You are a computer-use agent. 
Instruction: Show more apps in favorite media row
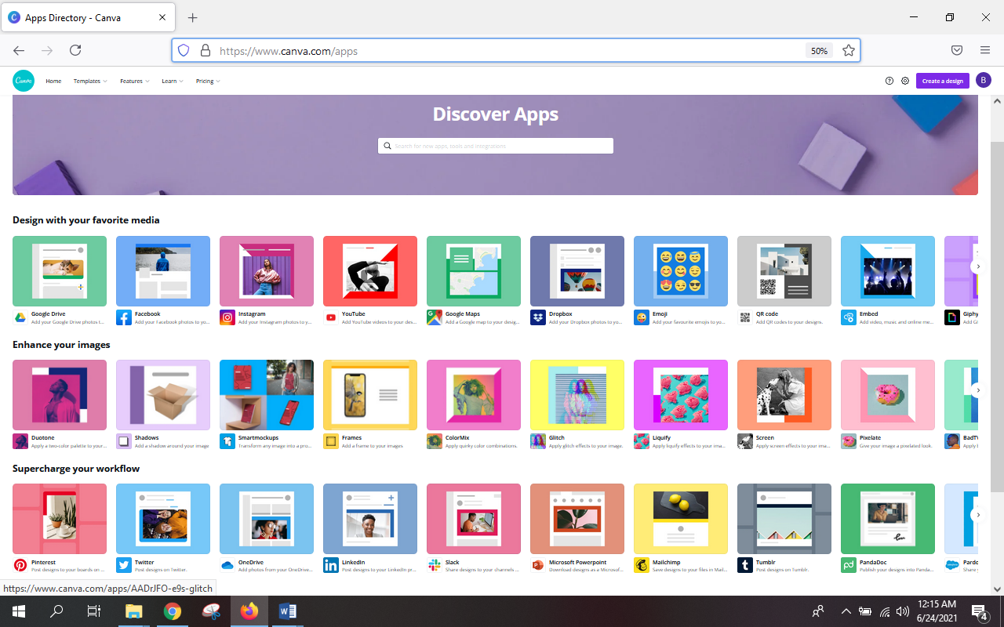click(x=977, y=266)
